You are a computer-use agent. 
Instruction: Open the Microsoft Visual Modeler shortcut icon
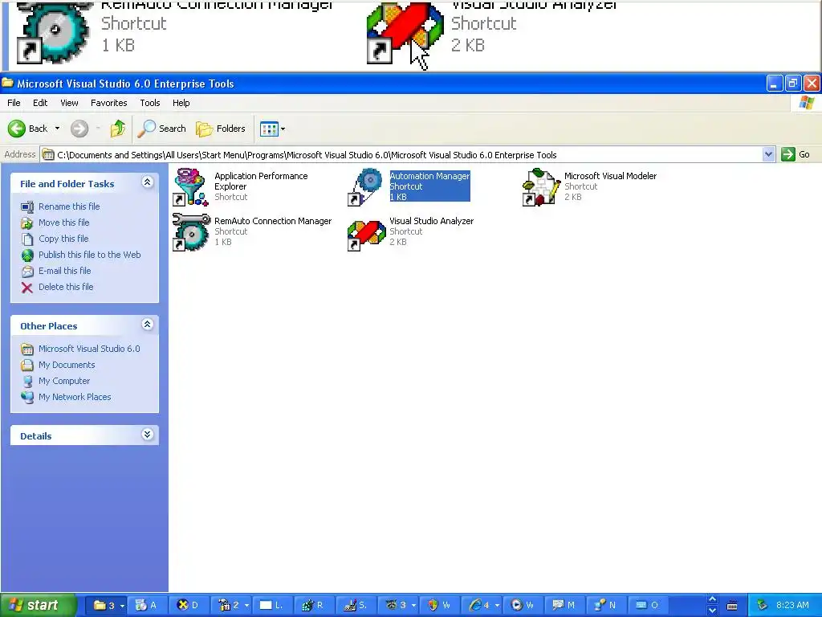click(542, 186)
